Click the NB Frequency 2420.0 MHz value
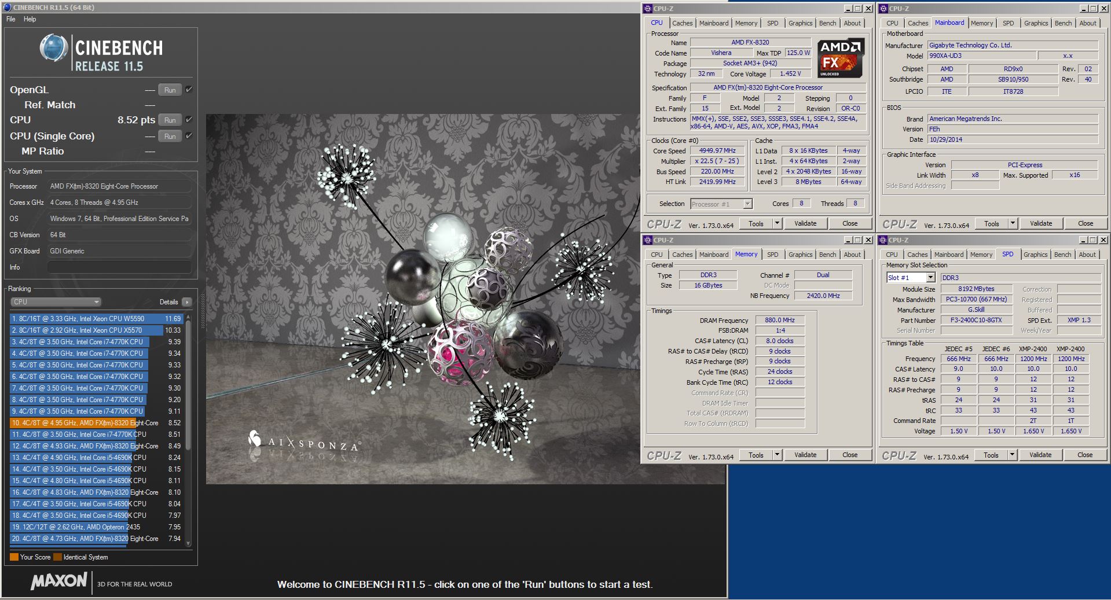Screen dimensions: 1111x600 (x=823, y=296)
